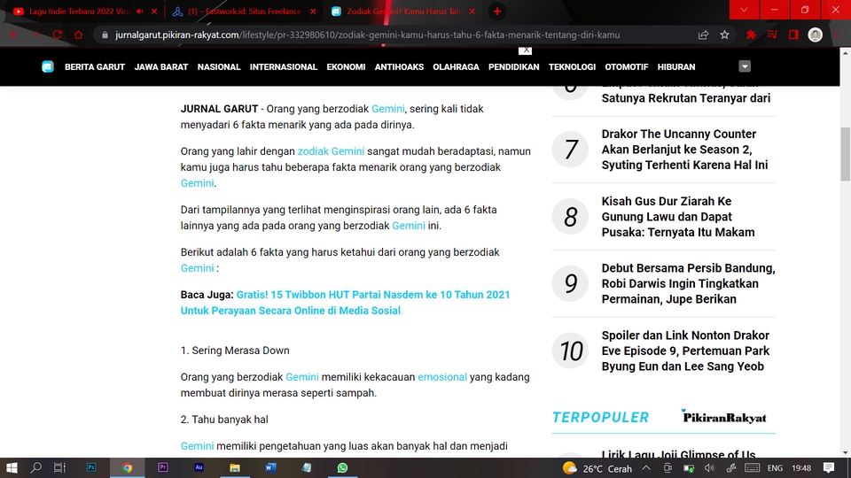Click the ENG language indicator

(x=775, y=468)
